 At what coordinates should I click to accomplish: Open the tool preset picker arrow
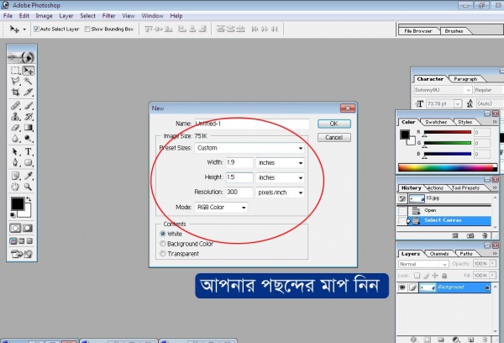pos(24,29)
